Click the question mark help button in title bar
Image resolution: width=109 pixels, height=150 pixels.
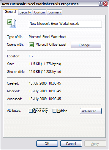click(x=100, y=4)
